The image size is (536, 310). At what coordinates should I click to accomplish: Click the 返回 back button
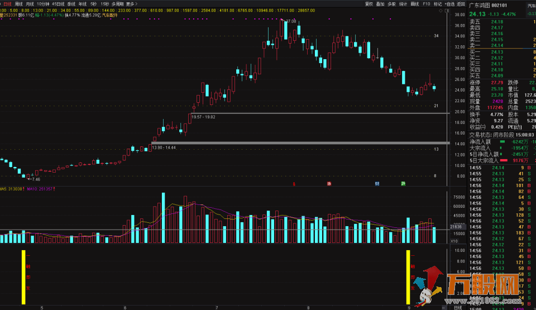(x=461, y=4)
